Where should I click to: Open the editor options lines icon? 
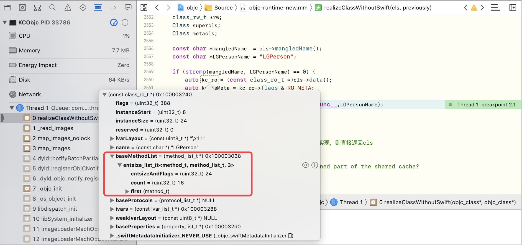(x=496, y=7)
